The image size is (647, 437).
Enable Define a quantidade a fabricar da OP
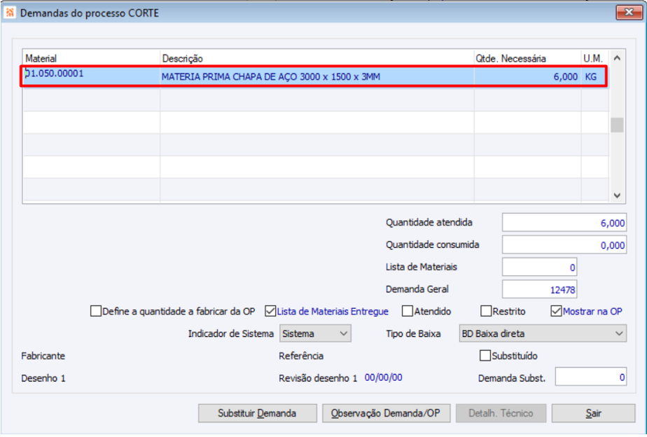pos(96,311)
